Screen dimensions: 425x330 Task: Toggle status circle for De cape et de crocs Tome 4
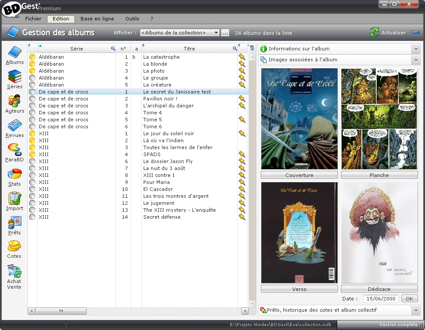coord(32,113)
